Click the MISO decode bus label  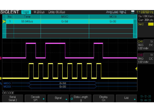coord(7,83)
